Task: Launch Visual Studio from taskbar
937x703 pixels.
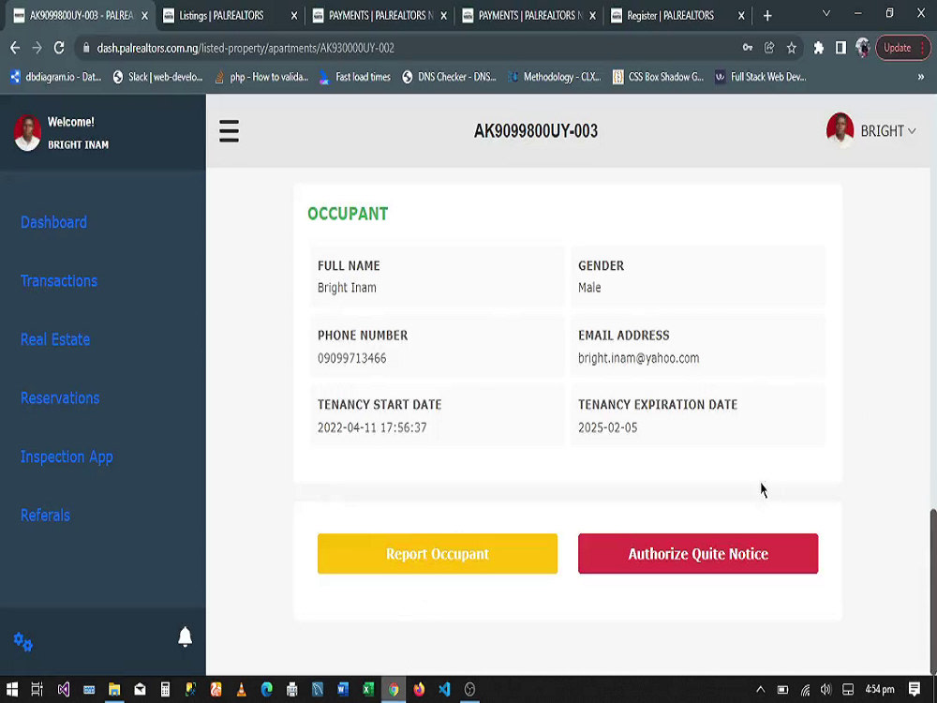Action: click(x=64, y=689)
